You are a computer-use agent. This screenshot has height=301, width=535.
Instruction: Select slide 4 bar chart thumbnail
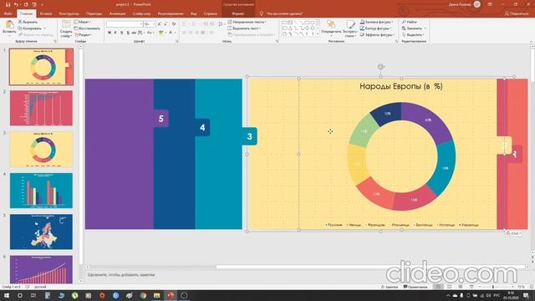(x=41, y=191)
